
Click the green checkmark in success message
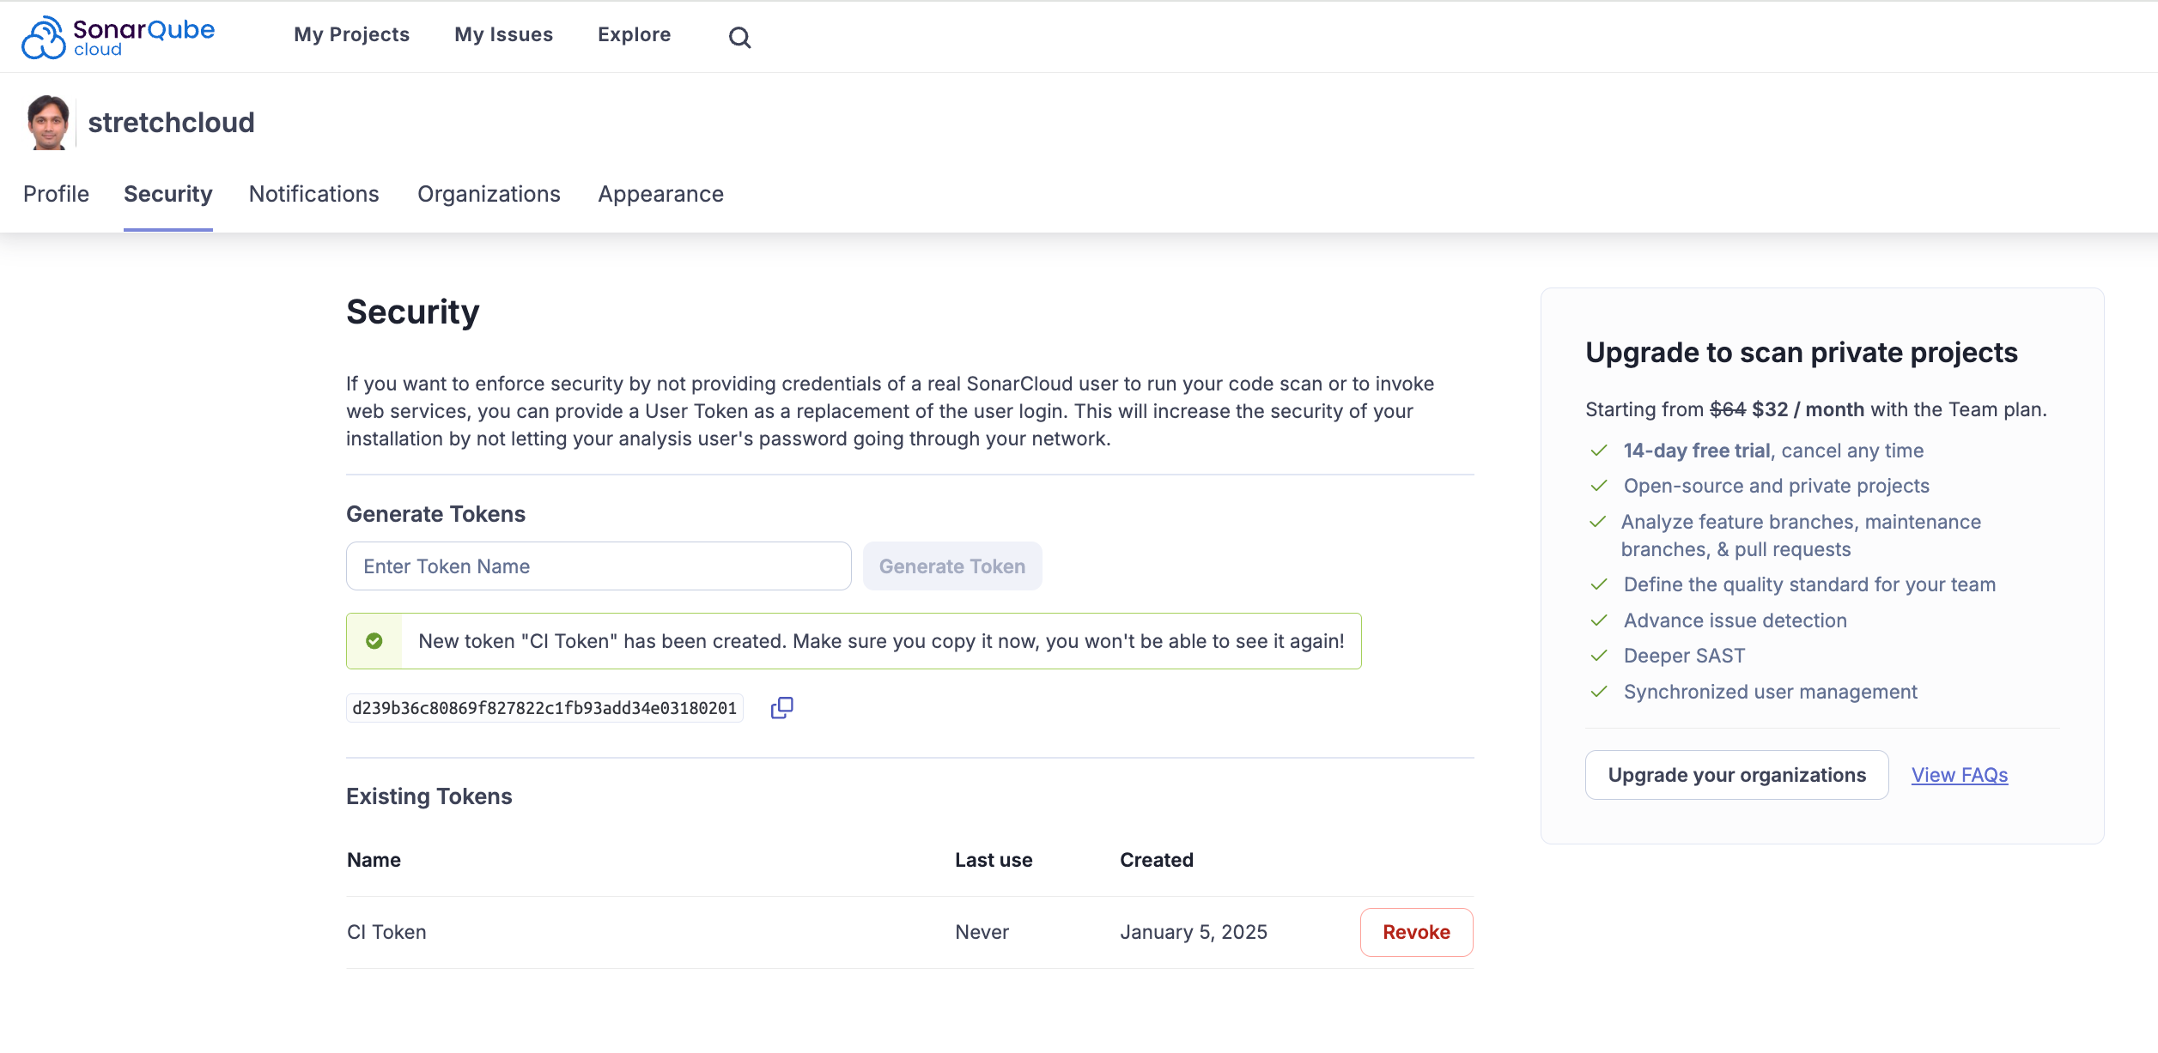[x=374, y=640]
